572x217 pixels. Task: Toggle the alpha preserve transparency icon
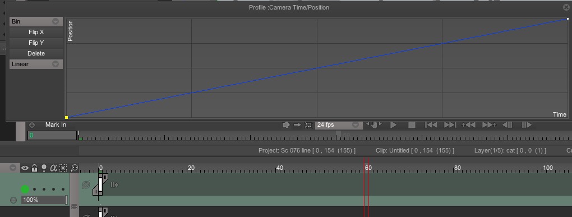(x=53, y=168)
